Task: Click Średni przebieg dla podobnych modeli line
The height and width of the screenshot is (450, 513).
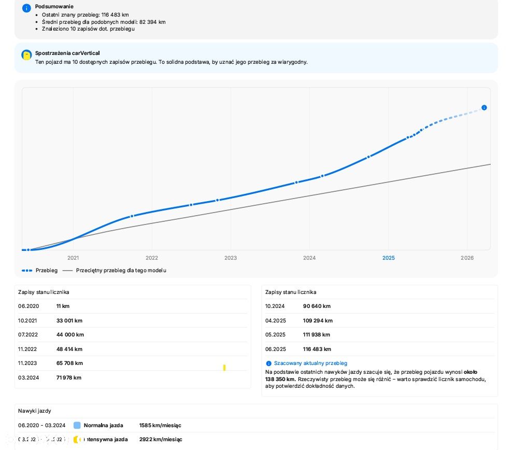Action: coord(104,22)
